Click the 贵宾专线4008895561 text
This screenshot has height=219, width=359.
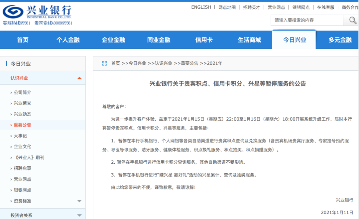pos(53,23)
